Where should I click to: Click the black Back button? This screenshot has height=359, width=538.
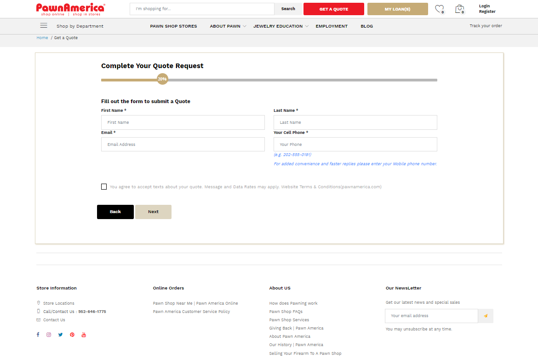tap(115, 212)
